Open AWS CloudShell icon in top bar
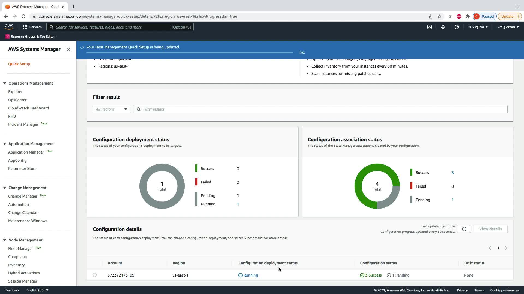This screenshot has height=294, width=524. [429, 27]
